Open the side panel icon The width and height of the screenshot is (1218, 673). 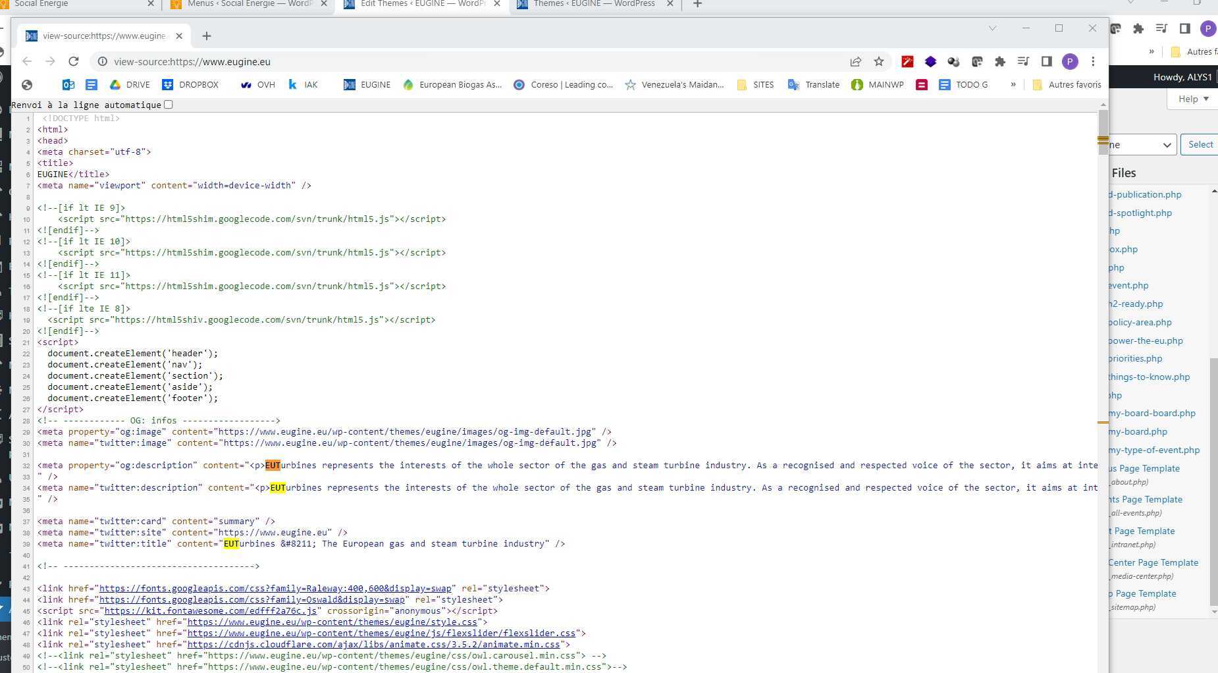[x=1046, y=61]
